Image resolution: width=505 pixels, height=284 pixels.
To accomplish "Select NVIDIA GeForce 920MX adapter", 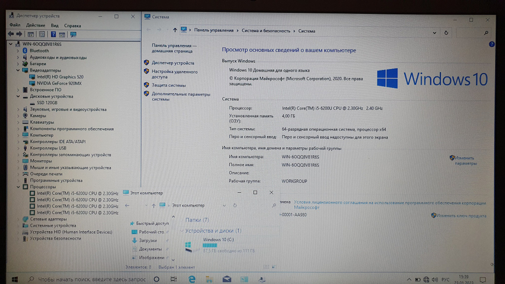I will tap(59, 83).
